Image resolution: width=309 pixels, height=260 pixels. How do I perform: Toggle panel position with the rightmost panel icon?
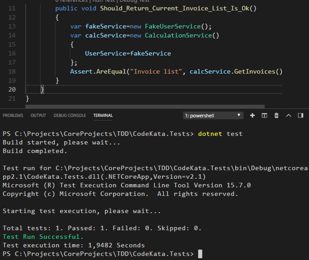click(300, 116)
